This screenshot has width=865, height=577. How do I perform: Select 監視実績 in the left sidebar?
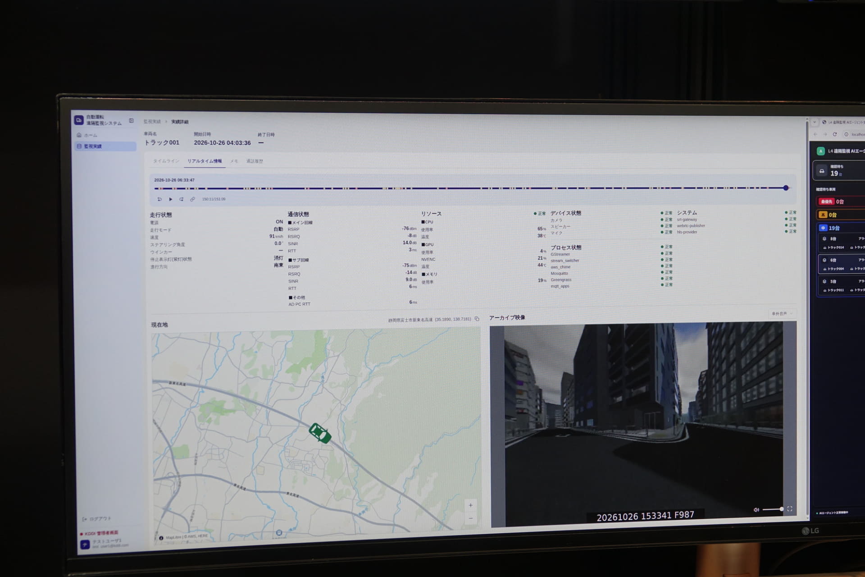[105, 146]
